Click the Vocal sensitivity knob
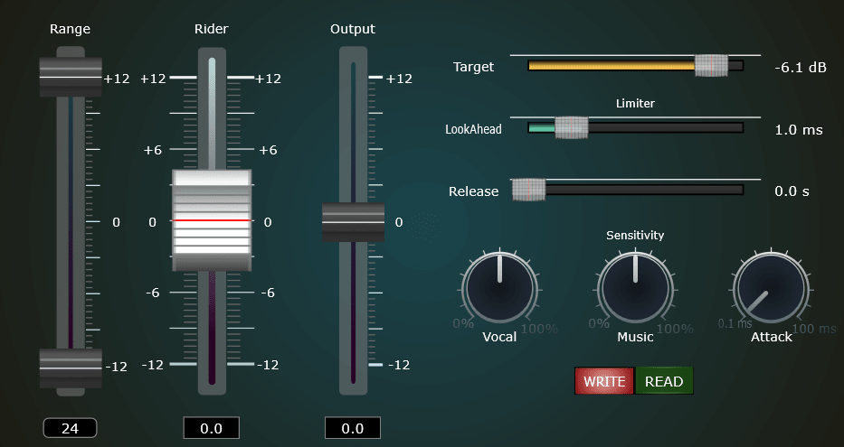The image size is (844, 447). coord(500,287)
